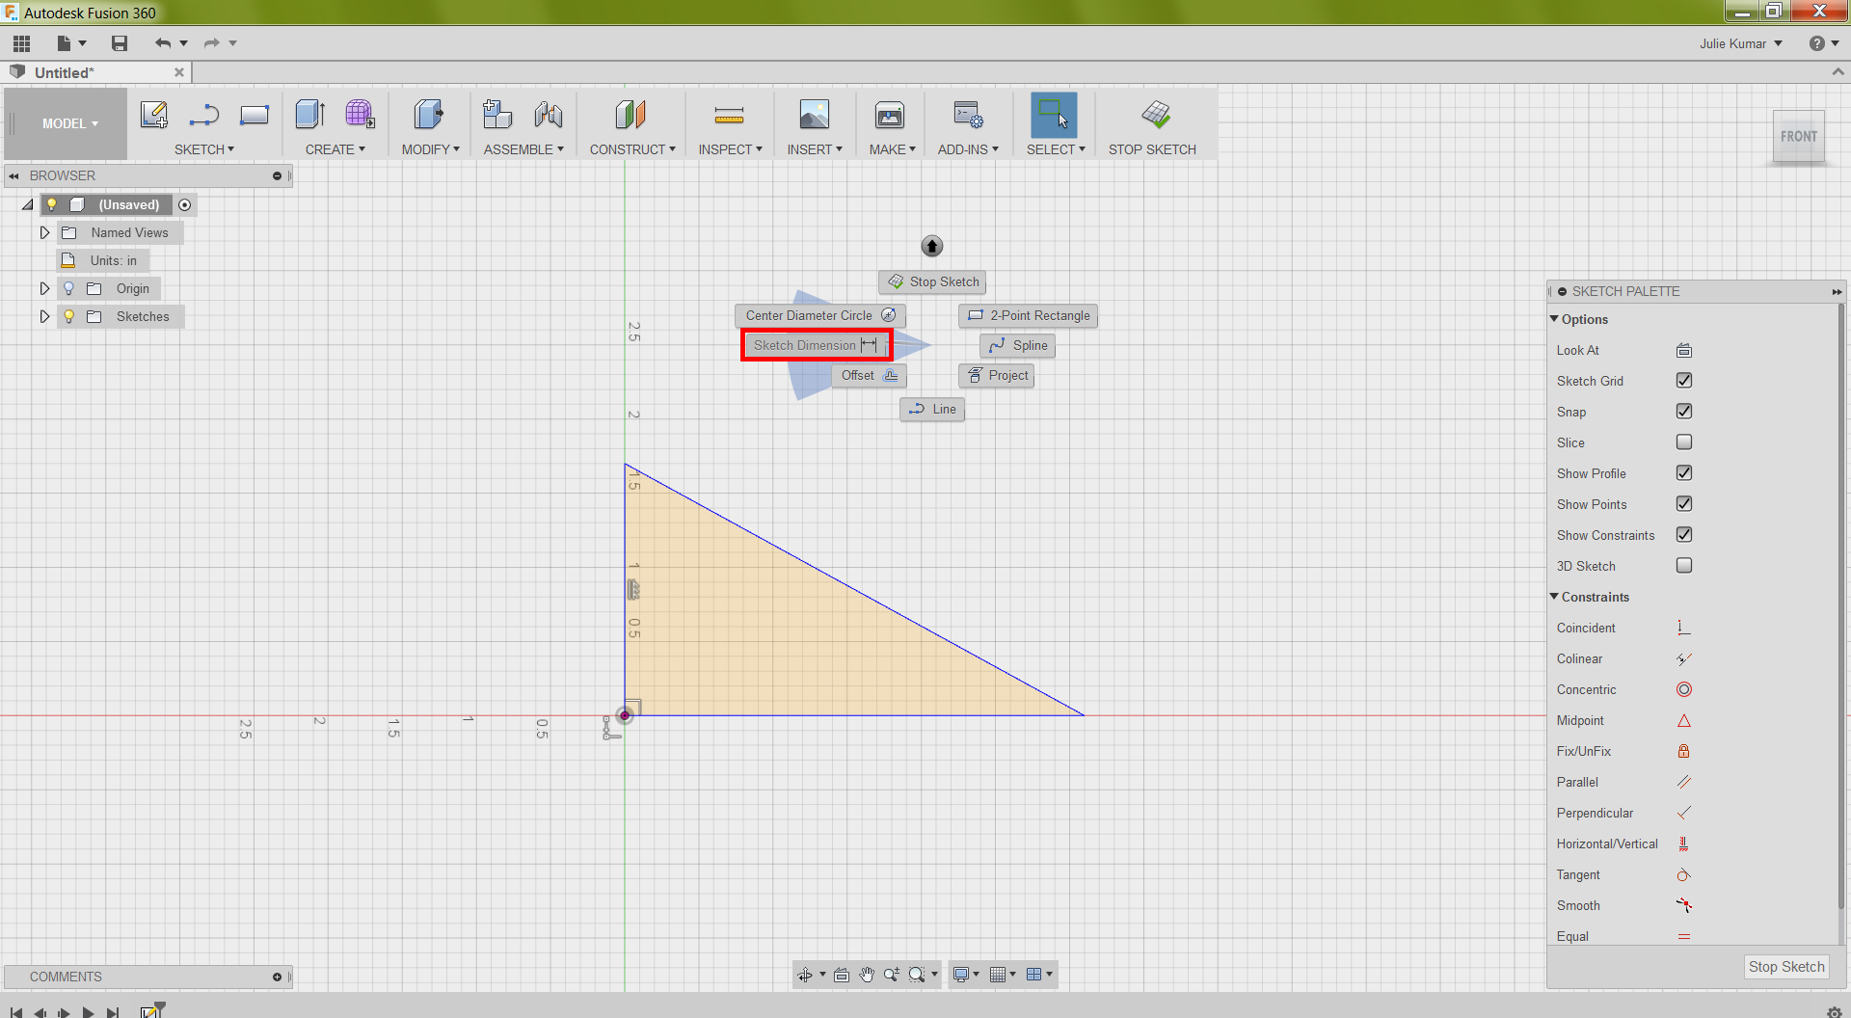
Task: Click the Redo arrow icon
Action: click(x=211, y=43)
